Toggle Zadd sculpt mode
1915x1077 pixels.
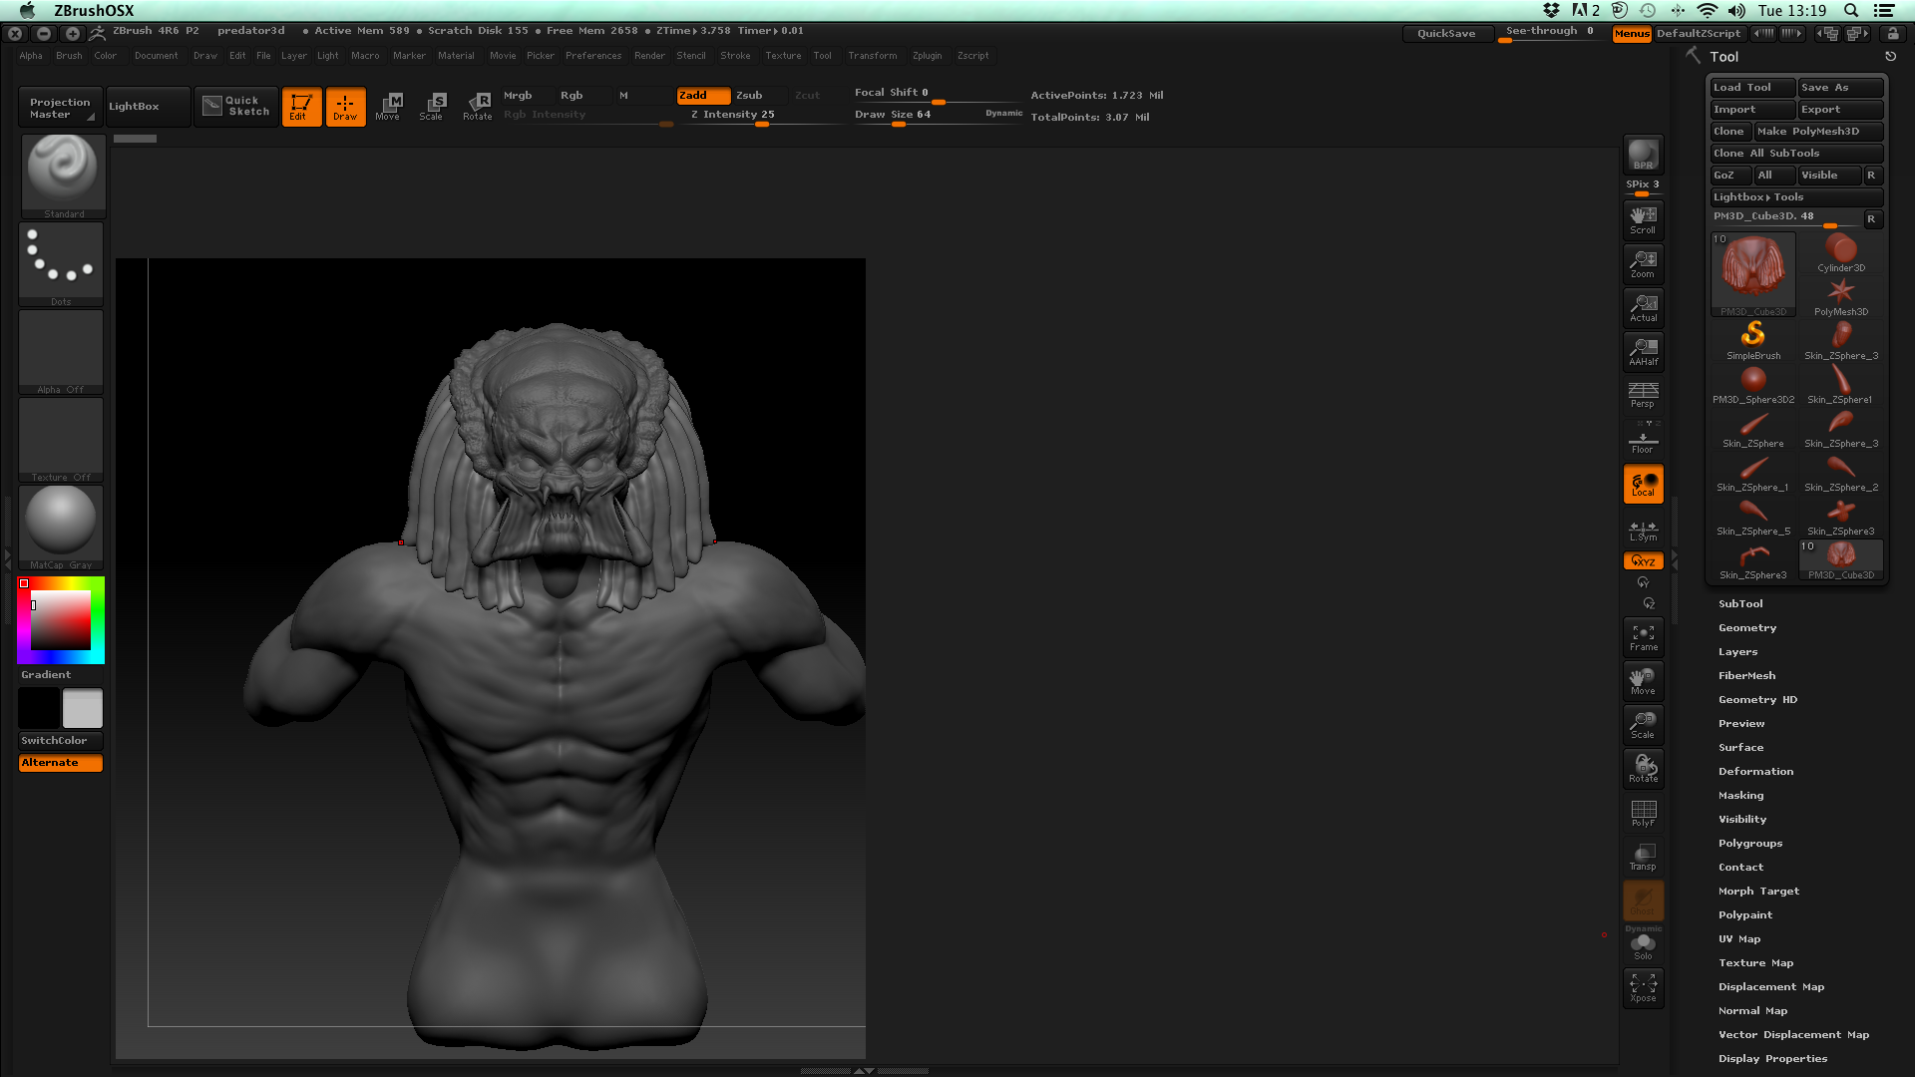(x=703, y=96)
